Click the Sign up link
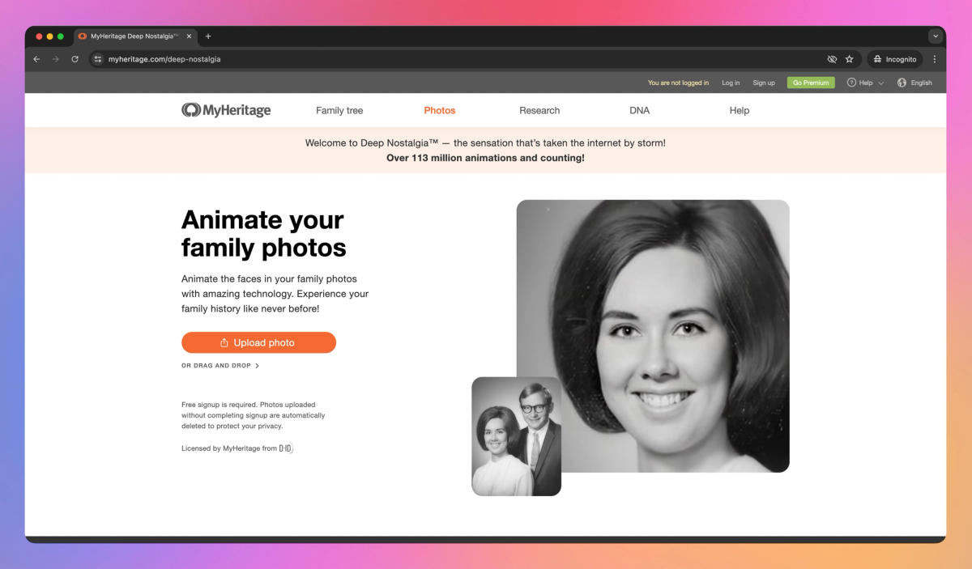 click(764, 83)
